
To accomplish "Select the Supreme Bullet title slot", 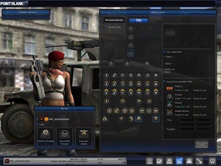I will [x=84, y=136].
